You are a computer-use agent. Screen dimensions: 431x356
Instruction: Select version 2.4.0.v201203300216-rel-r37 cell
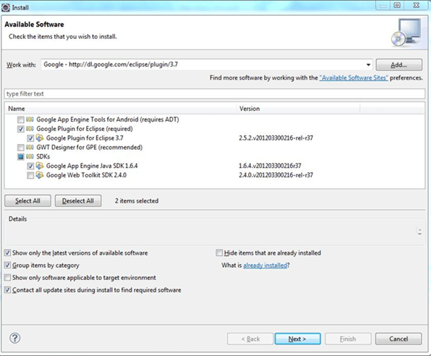pyautogui.click(x=276, y=175)
